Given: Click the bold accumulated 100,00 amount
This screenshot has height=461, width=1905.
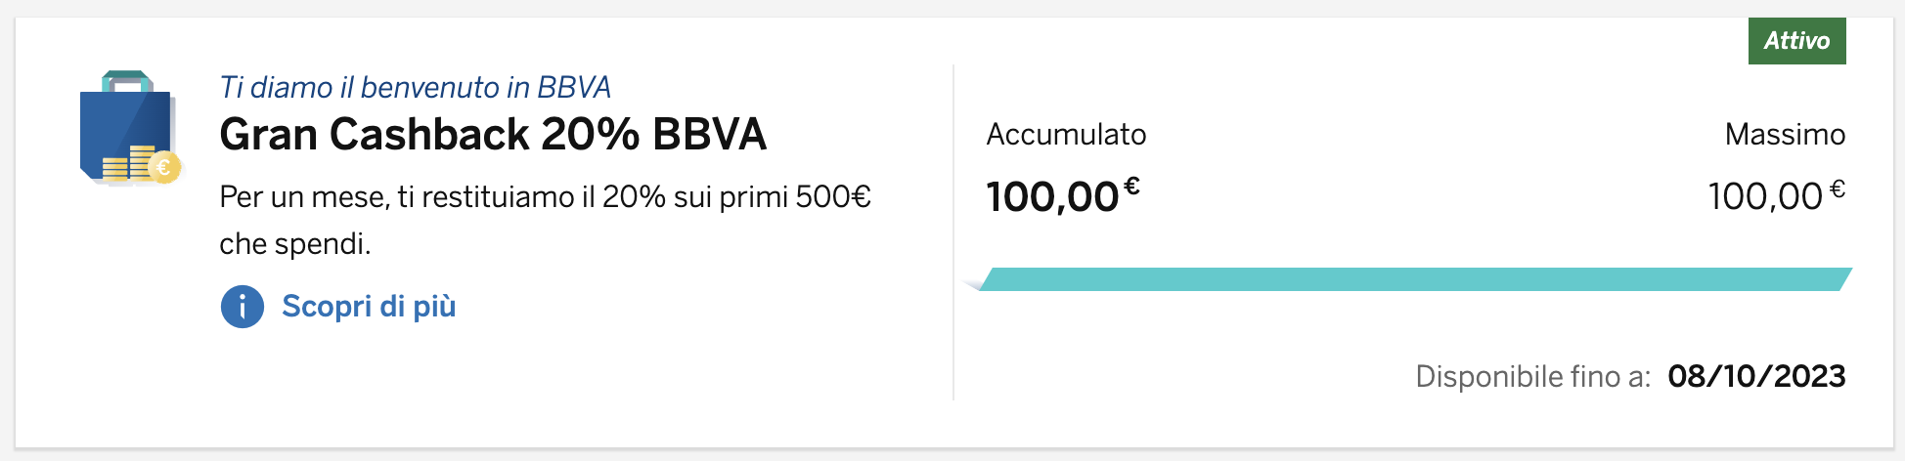Looking at the screenshot, I should click(1052, 197).
